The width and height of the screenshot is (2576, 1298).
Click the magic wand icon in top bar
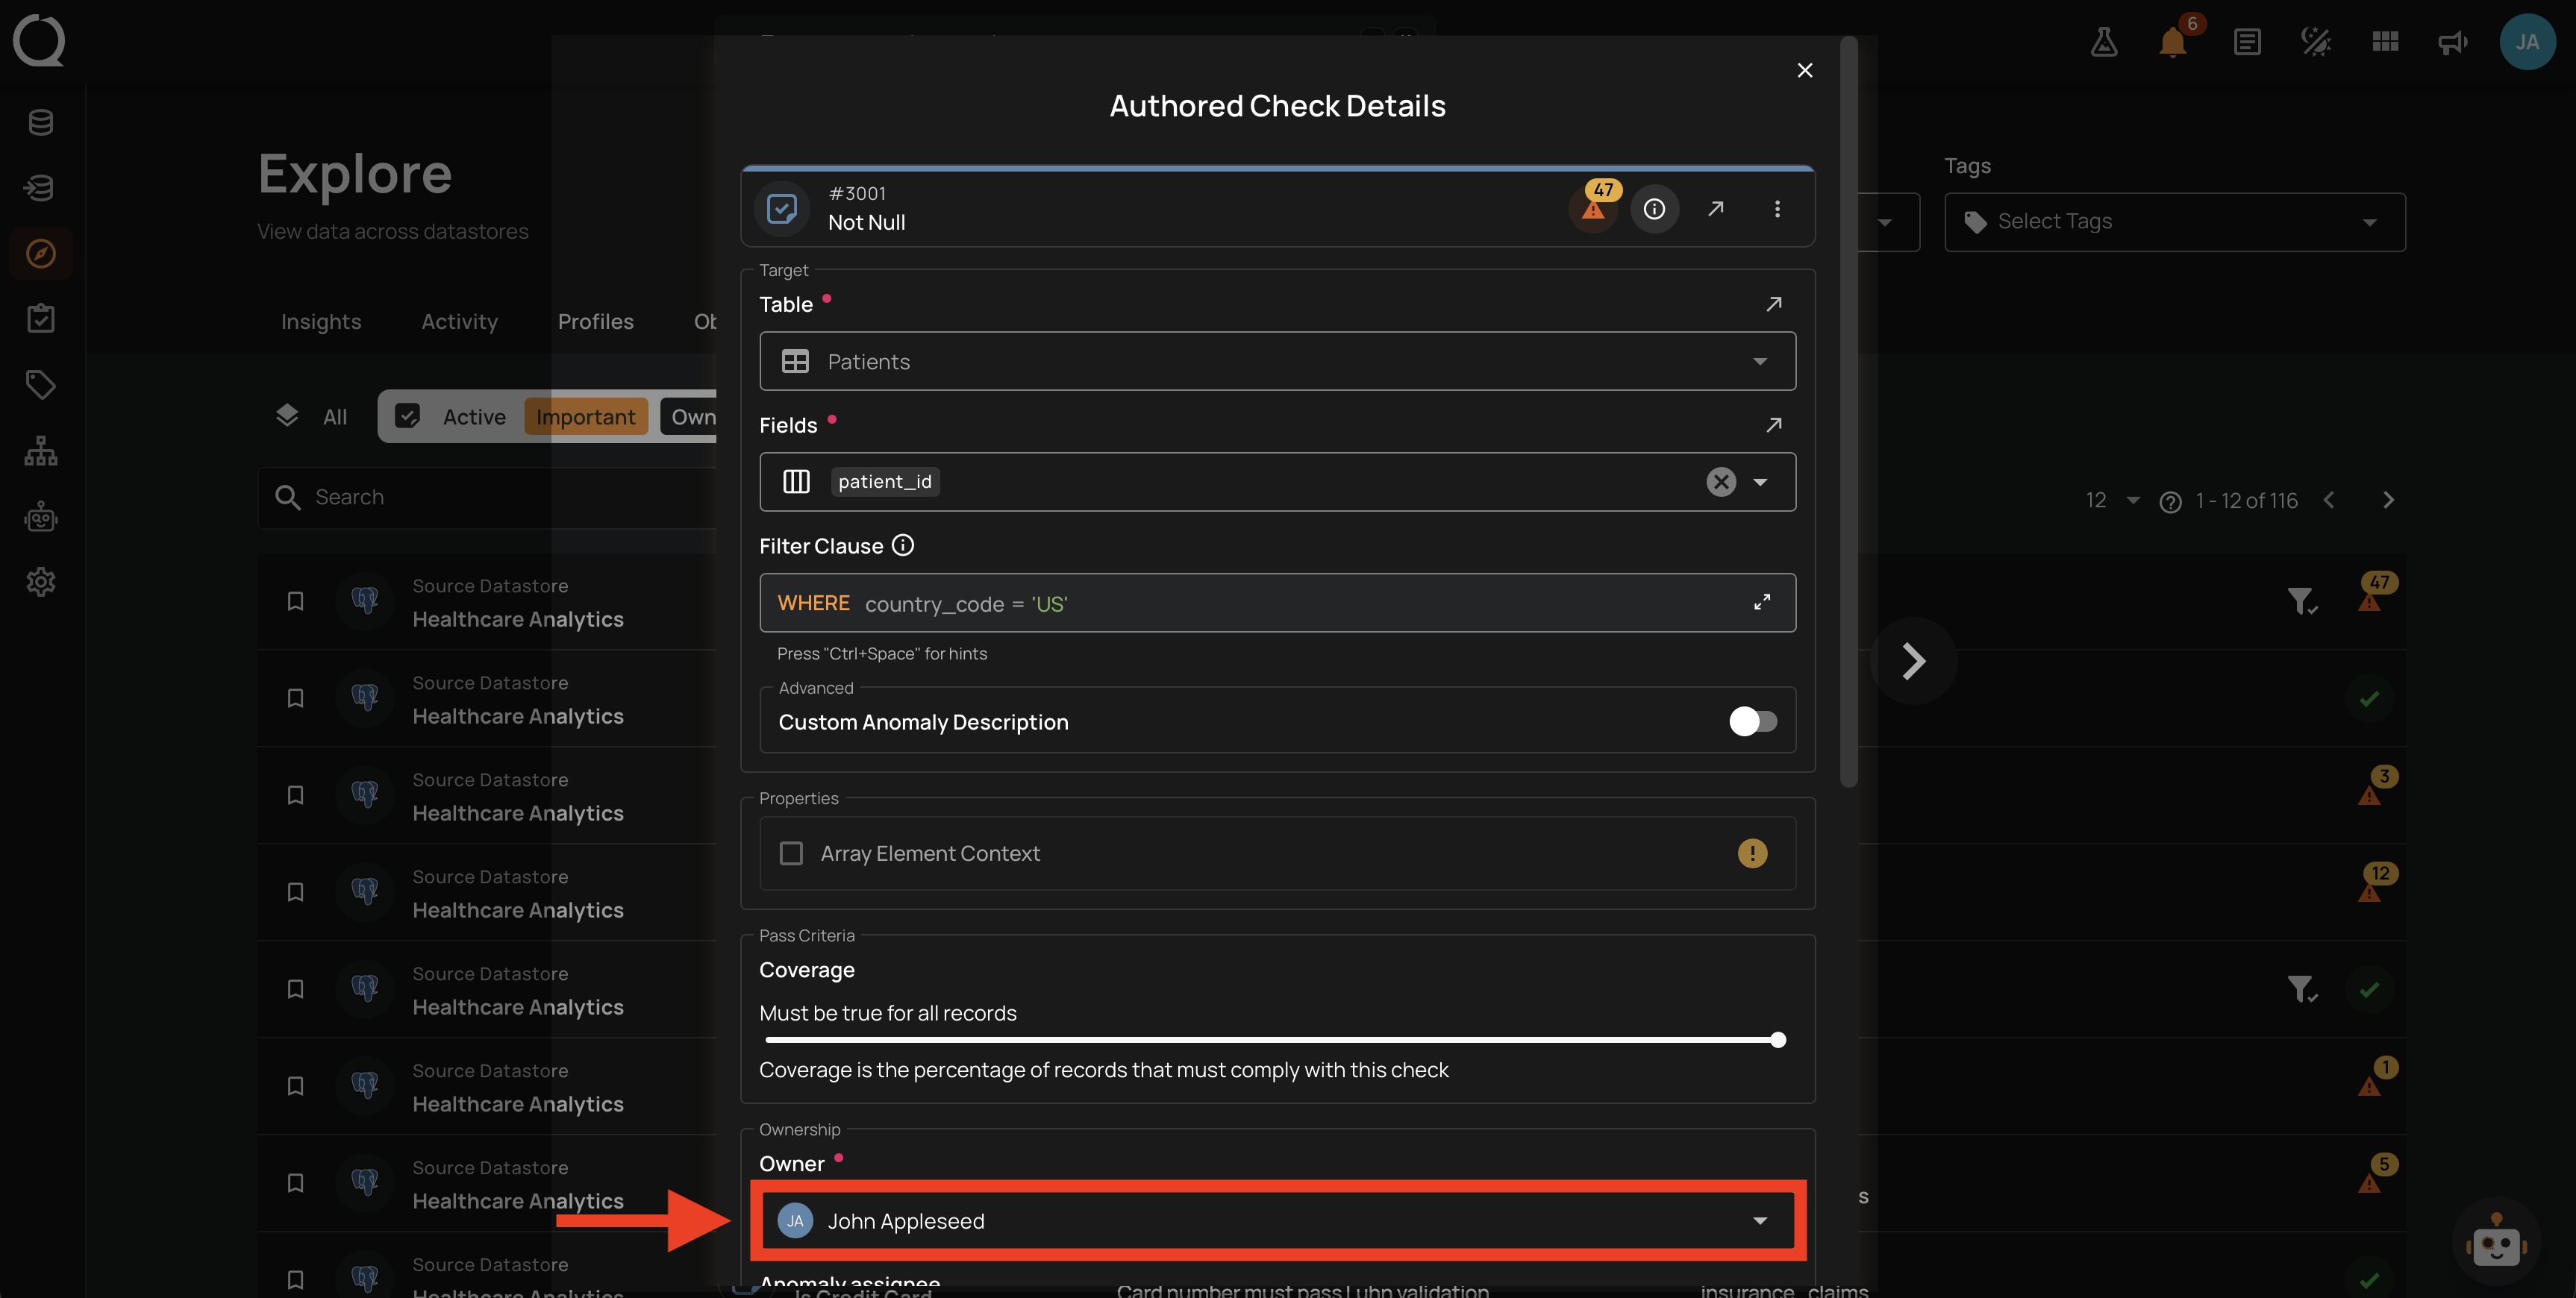point(2315,41)
